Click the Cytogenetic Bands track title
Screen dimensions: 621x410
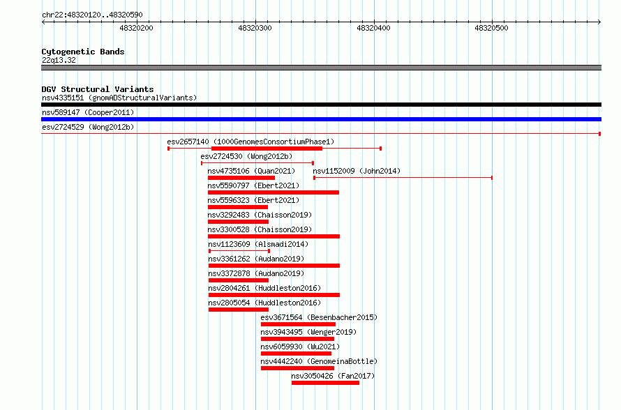[83, 52]
